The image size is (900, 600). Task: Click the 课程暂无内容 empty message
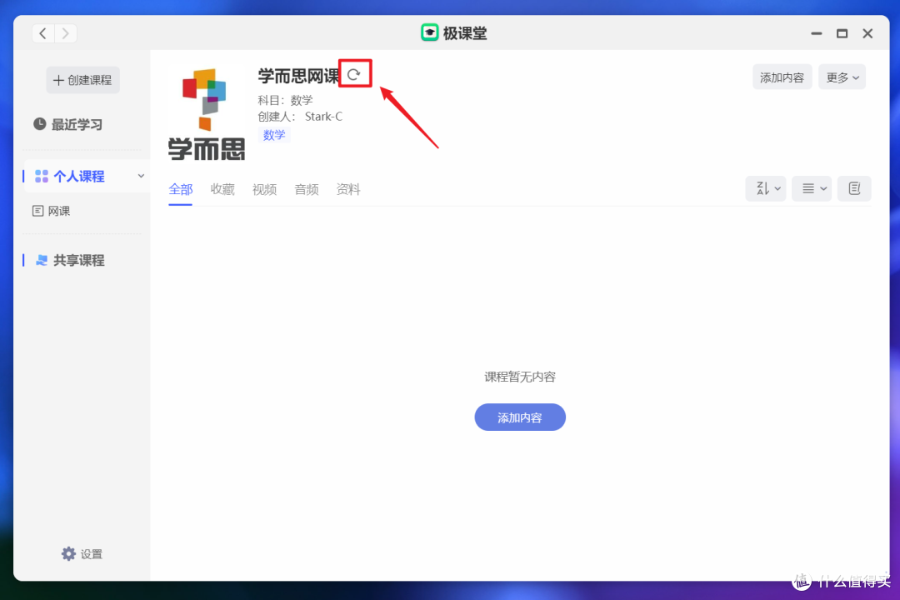(519, 377)
